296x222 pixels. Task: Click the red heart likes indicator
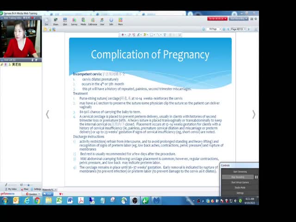pyautogui.click(x=61, y=194)
